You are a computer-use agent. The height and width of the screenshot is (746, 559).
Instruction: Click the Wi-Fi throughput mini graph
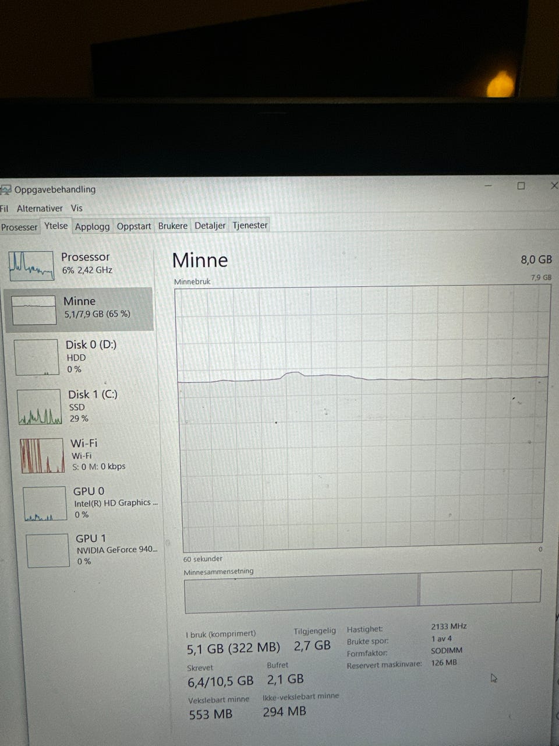point(42,455)
